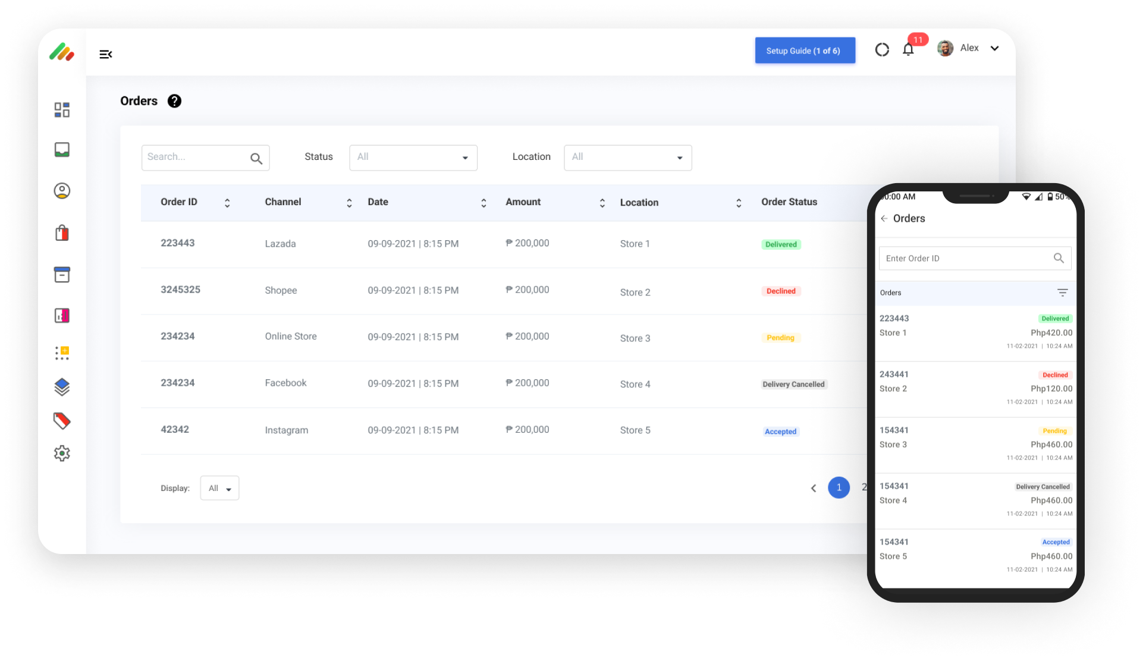This screenshot has width=1146, height=664.
Task: Click the shopping bag icon in sidebar
Action: [x=62, y=232]
